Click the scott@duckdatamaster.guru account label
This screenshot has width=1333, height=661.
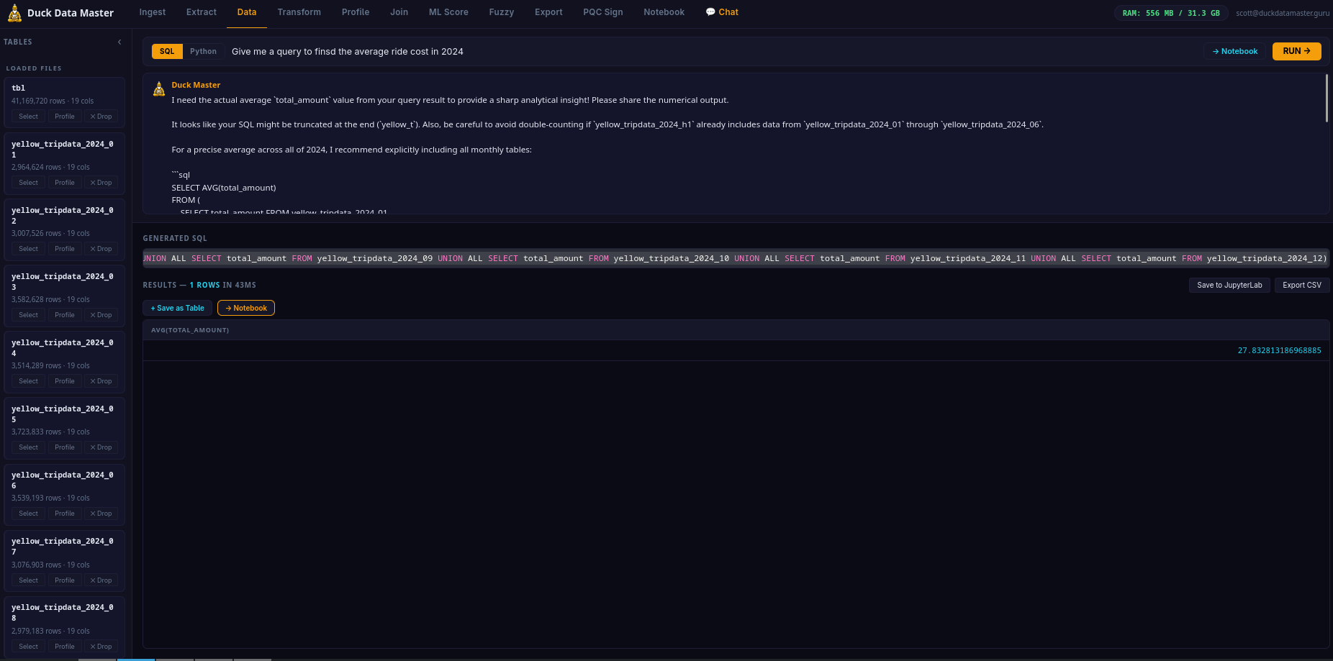click(1283, 13)
